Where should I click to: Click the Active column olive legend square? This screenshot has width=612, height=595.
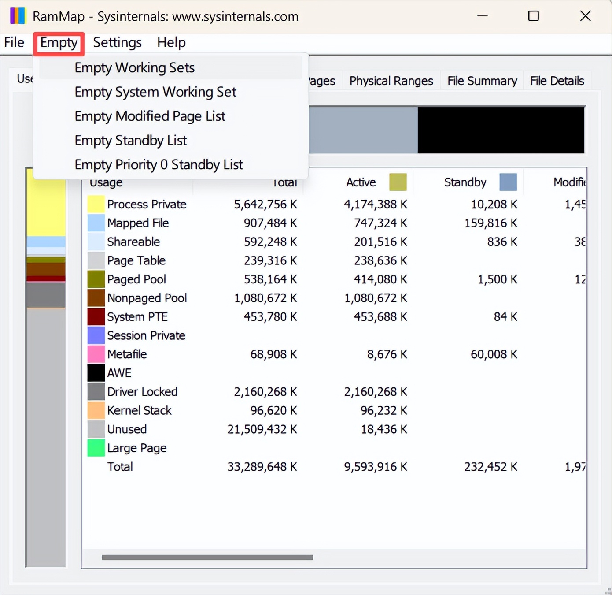tap(398, 182)
